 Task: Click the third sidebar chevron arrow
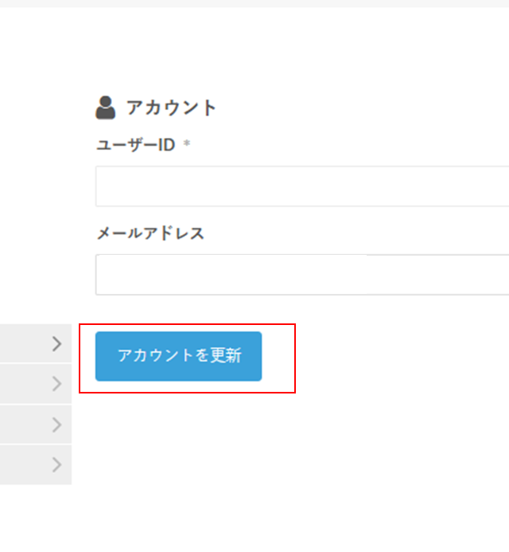56,425
